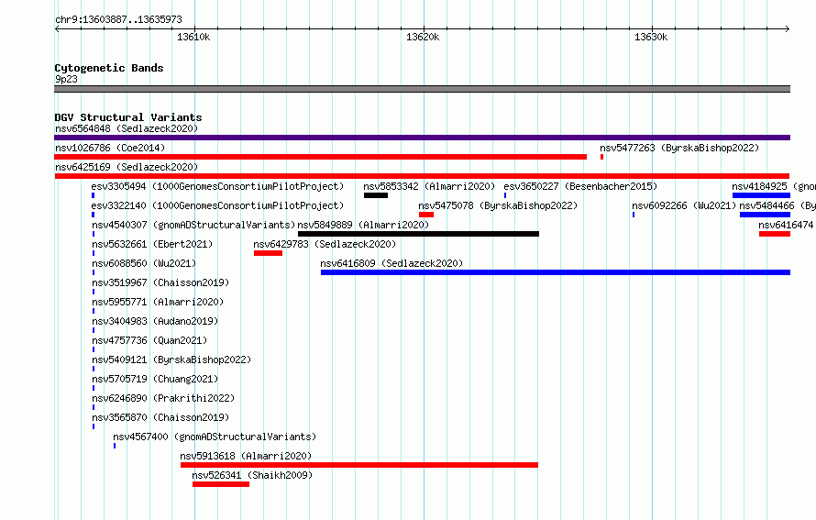
Task: Select the nsv5913618 long red bar
Action: pyautogui.click(x=359, y=465)
